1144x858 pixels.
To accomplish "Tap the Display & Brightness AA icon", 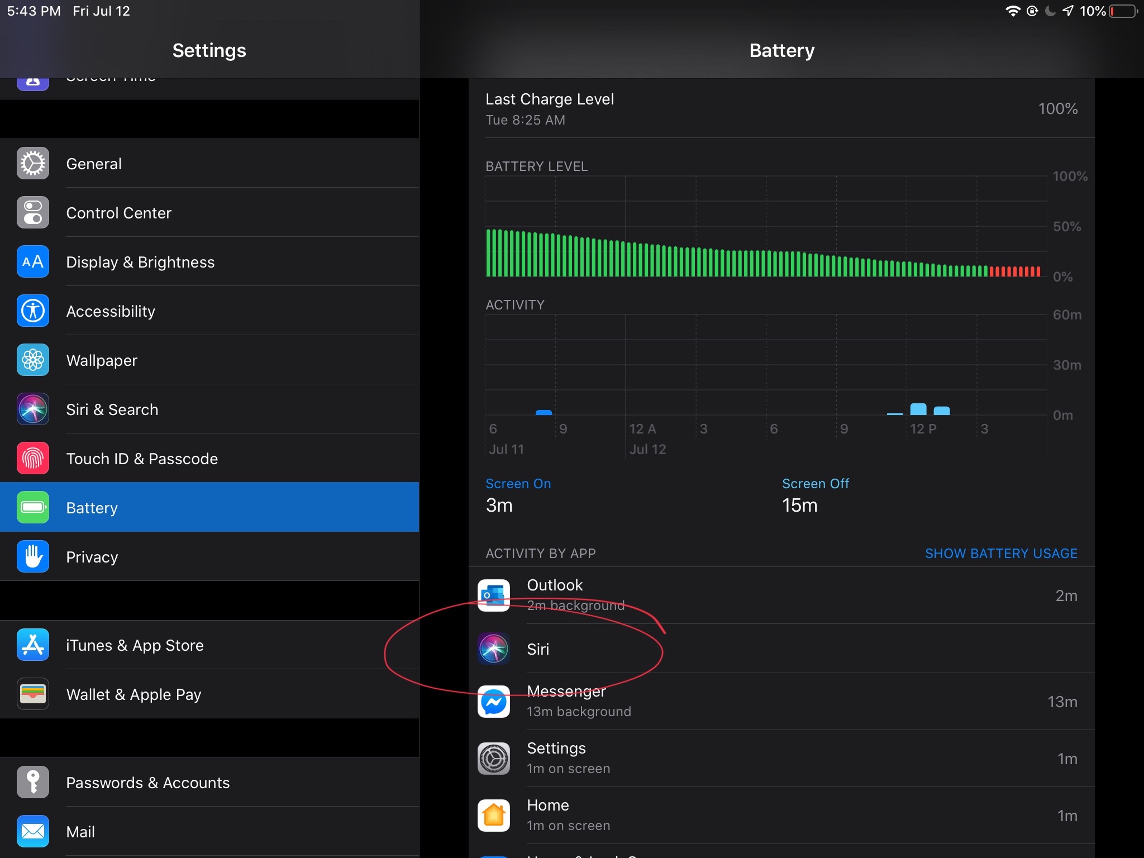I will (x=33, y=262).
